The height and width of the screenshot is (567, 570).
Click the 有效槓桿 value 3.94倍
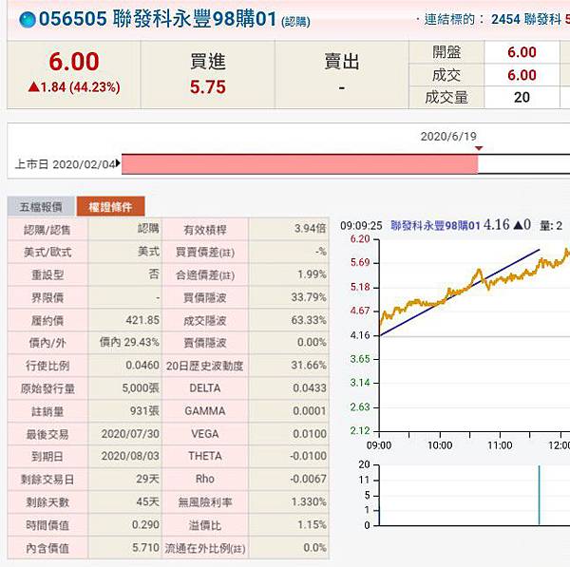310,229
